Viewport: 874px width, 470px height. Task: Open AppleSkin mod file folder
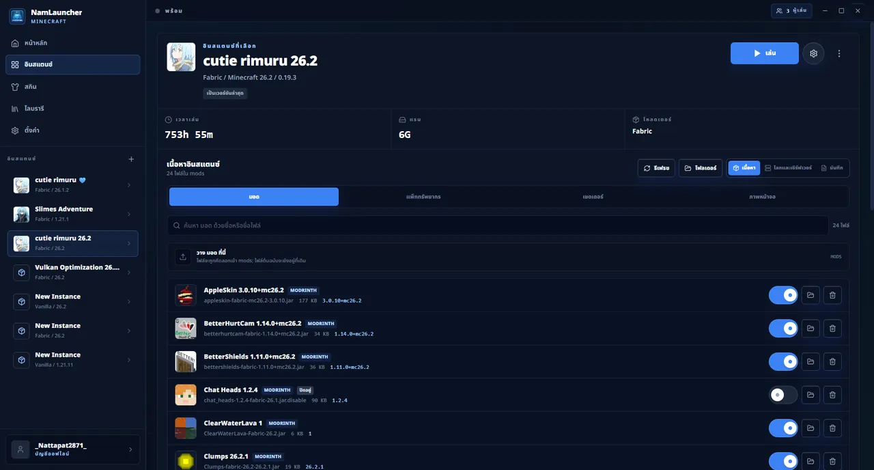[810, 295]
